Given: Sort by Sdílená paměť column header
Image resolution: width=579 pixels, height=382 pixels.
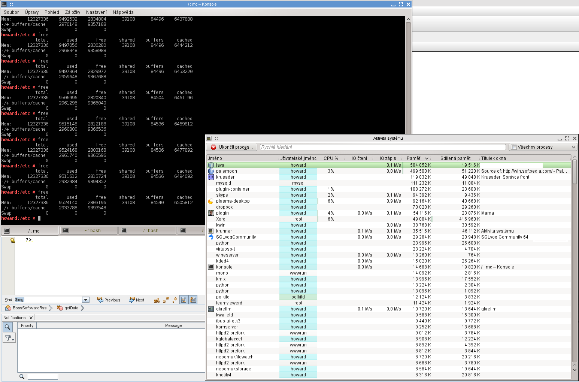Looking at the screenshot, I should pyautogui.click(x=456, y=158).
